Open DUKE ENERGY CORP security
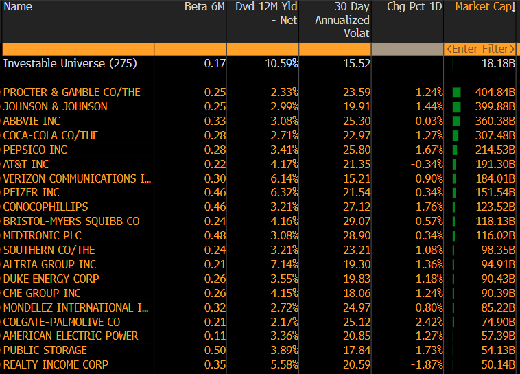This screenshot has width=520, height=374. pos(51,279)
